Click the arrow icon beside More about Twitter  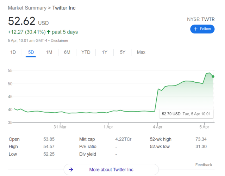[71, 170]
